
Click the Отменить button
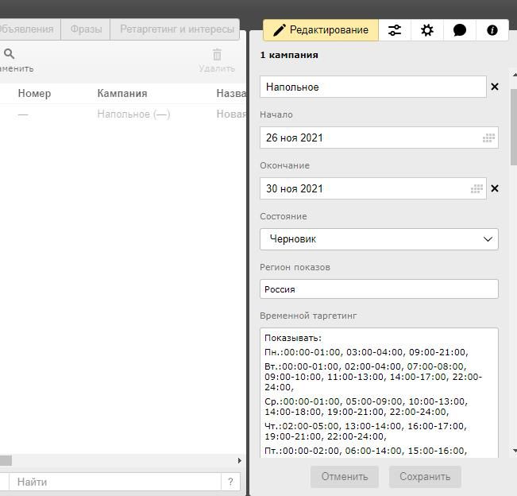click(344, 477)
